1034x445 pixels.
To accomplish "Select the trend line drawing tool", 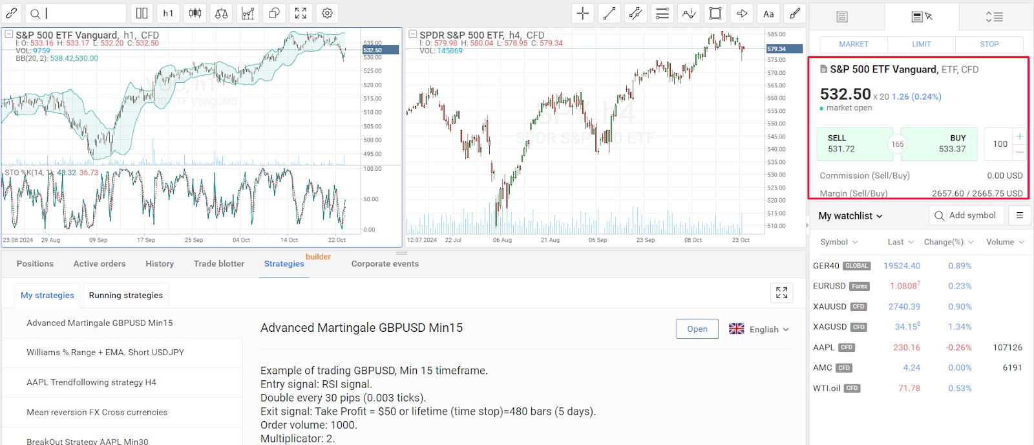I will coord(609,14).
